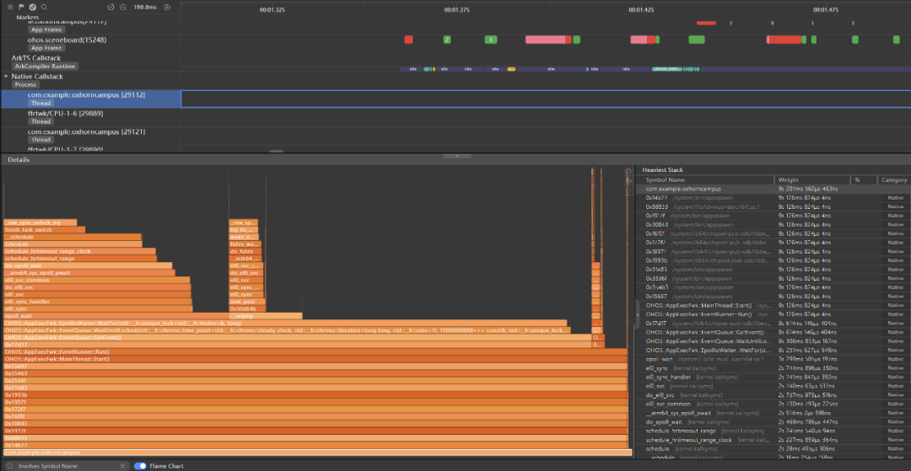Sort by the % column header
The width and height of the screenshot is (911, 471).
point(864,179)
